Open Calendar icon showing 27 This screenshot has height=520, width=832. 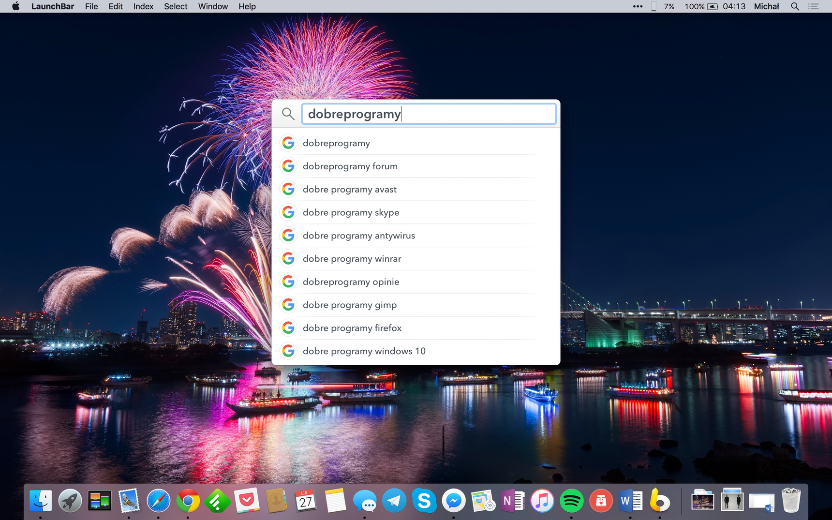coord(306,501)
